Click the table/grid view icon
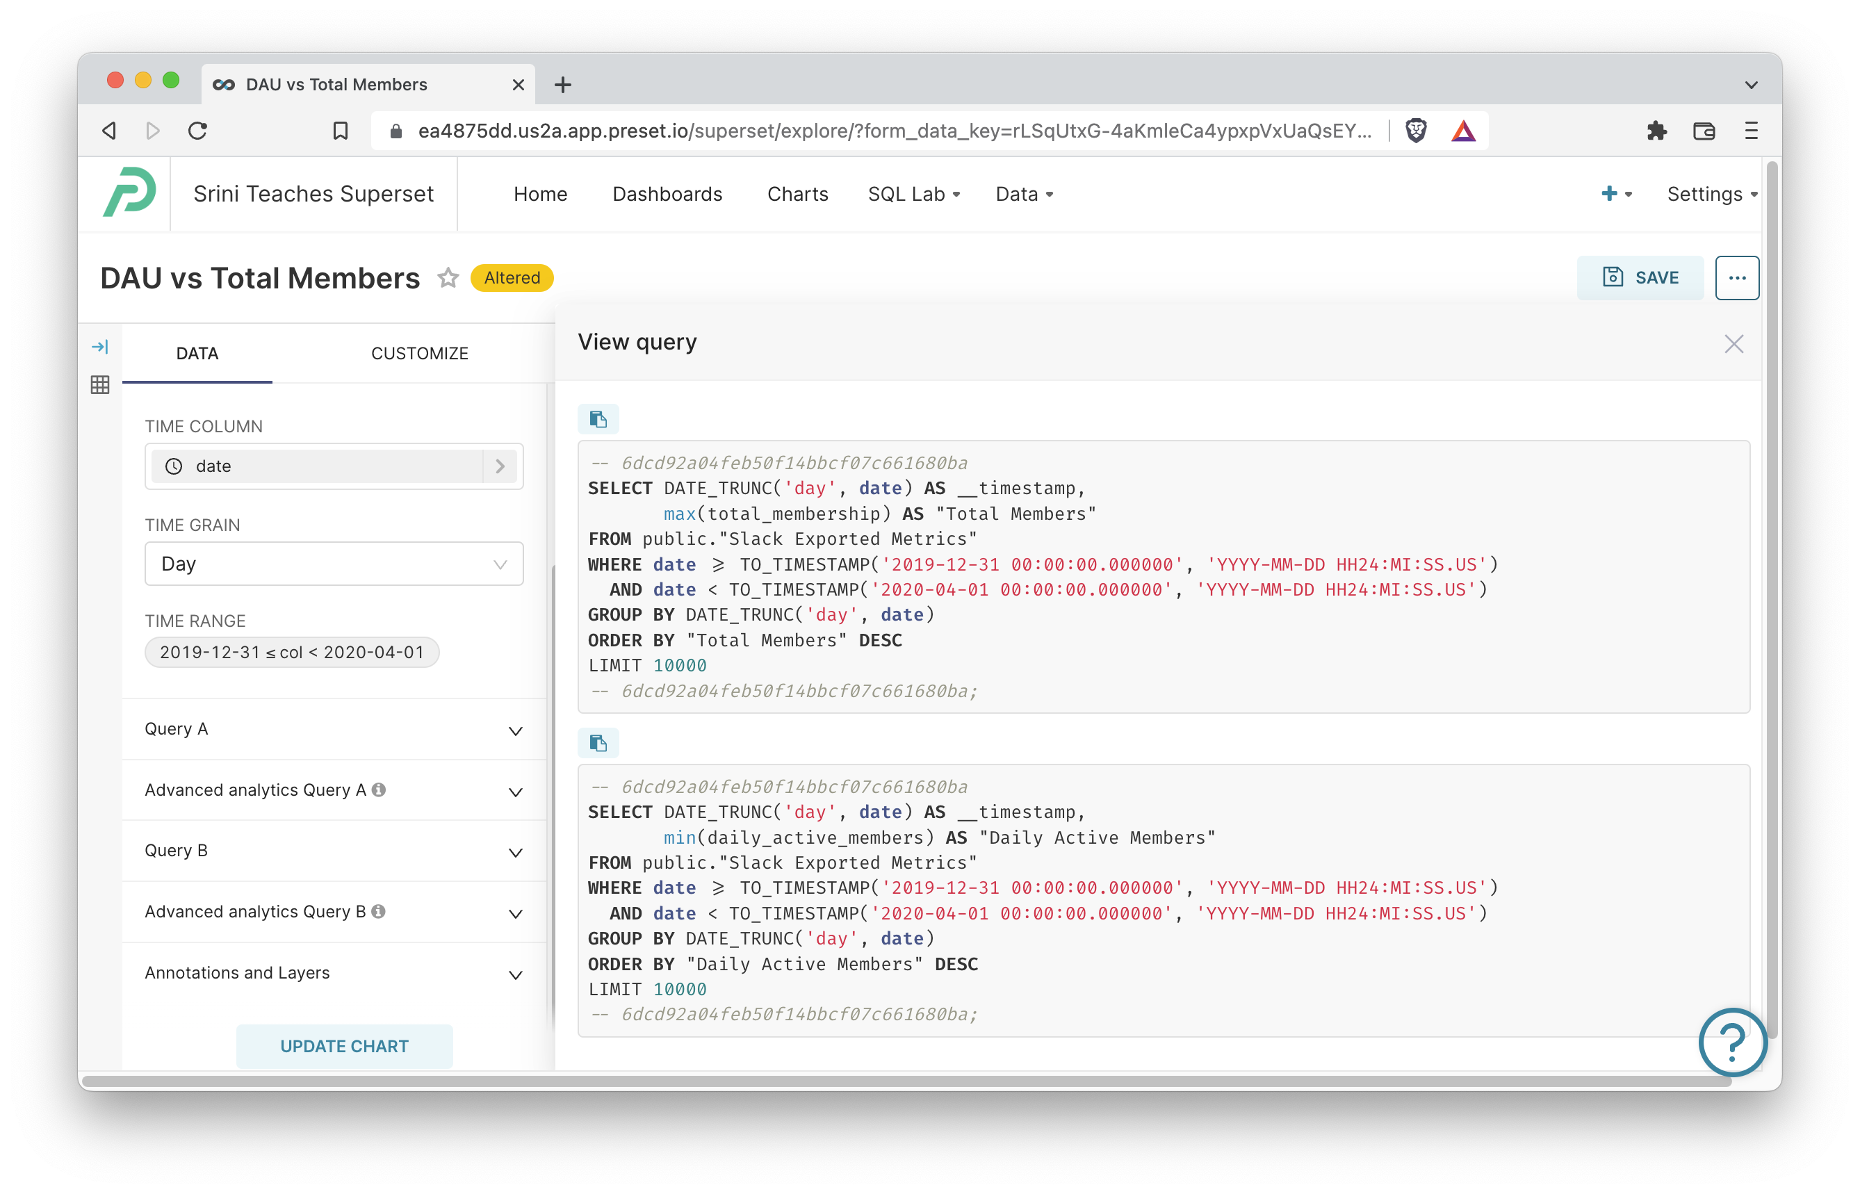The image size is (1860, 1194). point(101,385)
